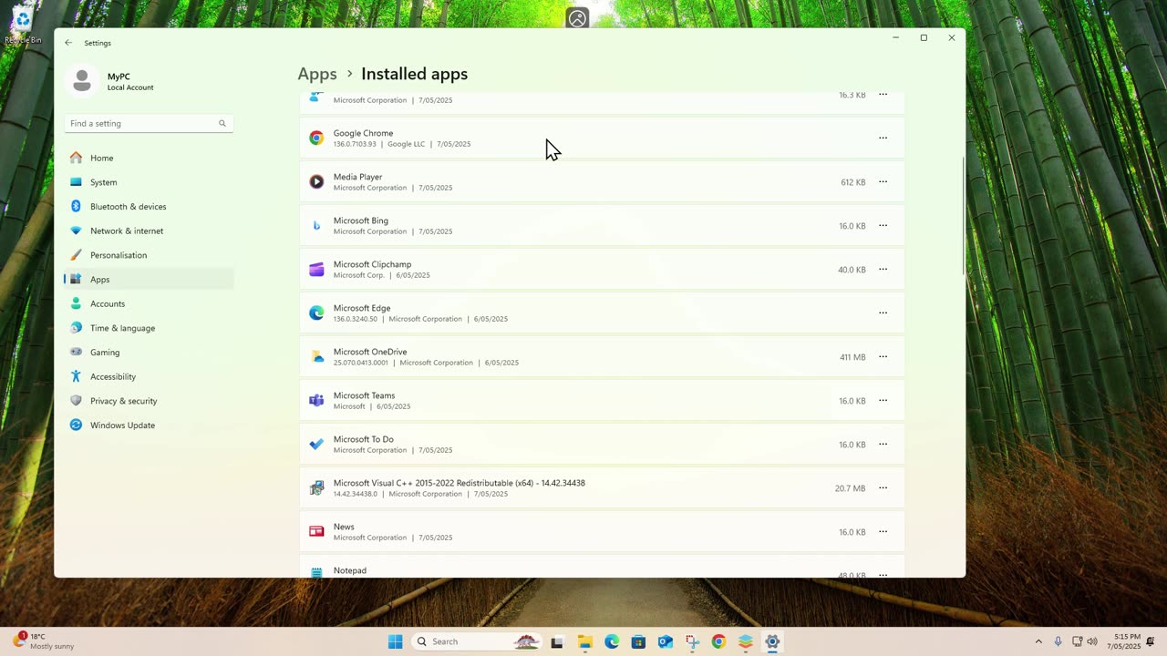1167x656 pixels.
Task: Open more options for Media Player
Action: point(883,182)
